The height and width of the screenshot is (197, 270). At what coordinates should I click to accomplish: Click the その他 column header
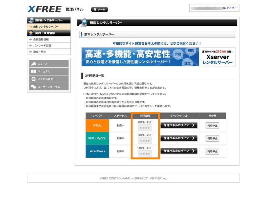pyautogui.click(x=213, y=116)
